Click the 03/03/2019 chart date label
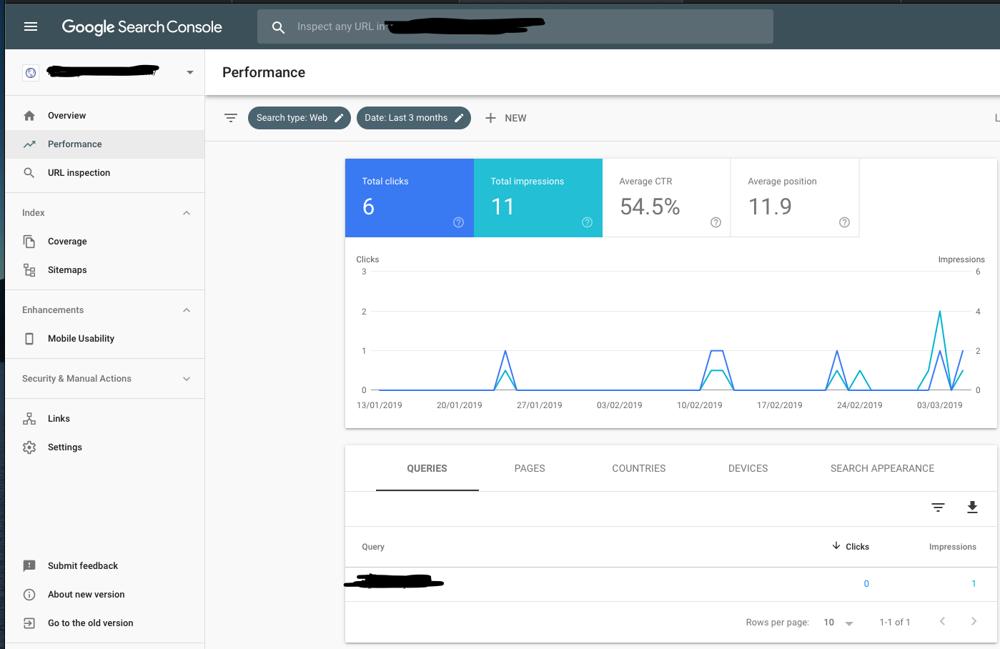This screenshot has width=1000, height=649. [x=939, y=405]
